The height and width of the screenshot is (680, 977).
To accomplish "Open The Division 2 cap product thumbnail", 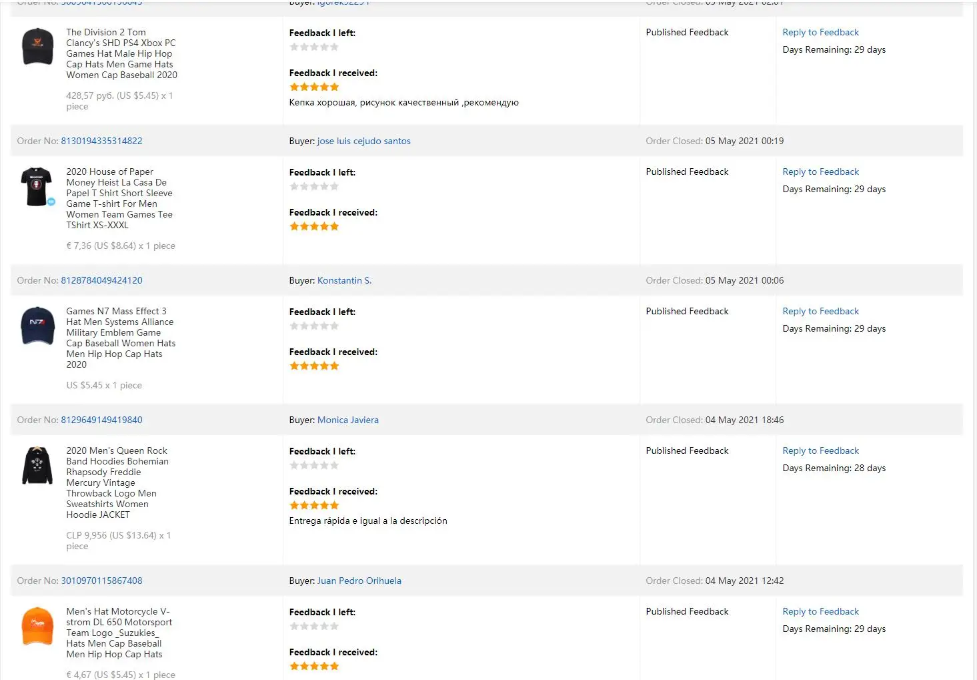I will pos(37,46).
